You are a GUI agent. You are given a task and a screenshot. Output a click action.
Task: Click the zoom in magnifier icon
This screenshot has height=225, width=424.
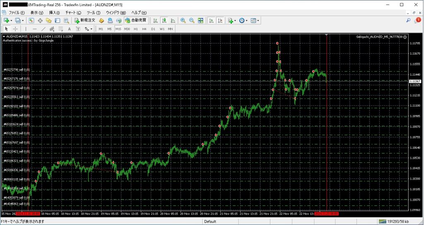click(183, 20)
